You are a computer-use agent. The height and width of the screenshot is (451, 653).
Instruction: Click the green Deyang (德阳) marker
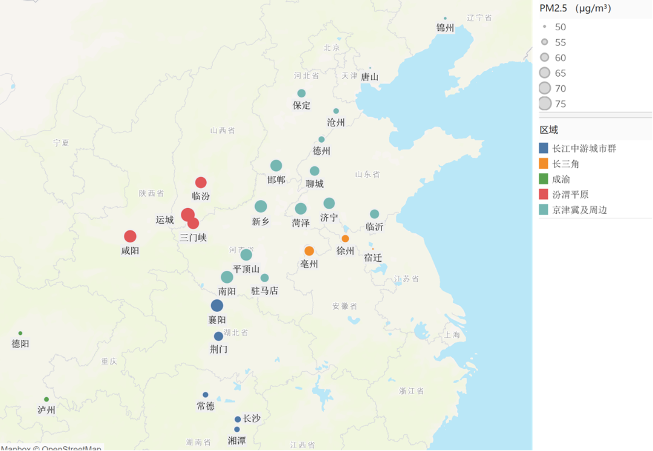point(20,333)
